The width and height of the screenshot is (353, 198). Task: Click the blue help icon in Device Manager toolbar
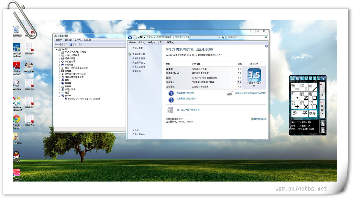71,44
